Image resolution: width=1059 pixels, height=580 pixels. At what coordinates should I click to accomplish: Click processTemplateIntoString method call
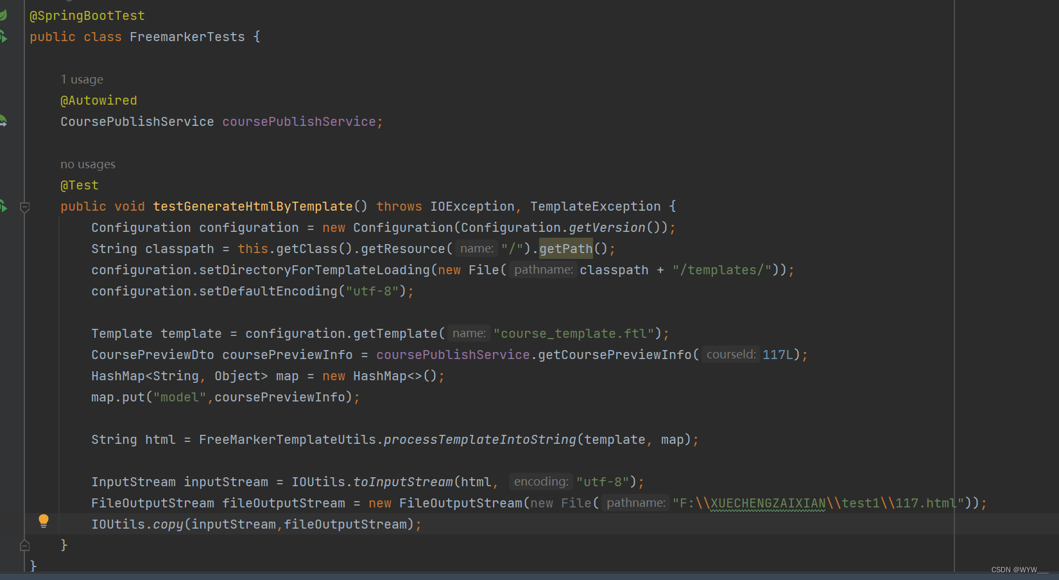click(x=480, y=439)
